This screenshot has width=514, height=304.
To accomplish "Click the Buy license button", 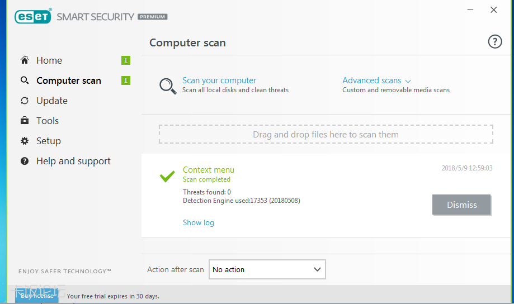I will tap(37, 296).
